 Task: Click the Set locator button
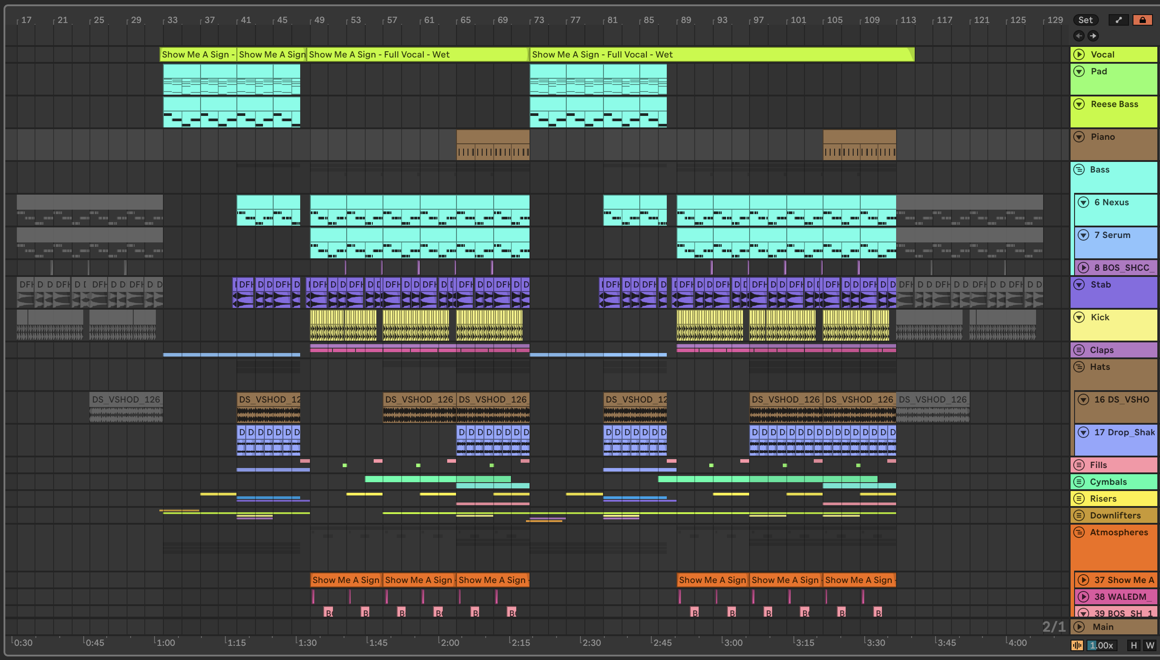click(x=1085, y=20)
